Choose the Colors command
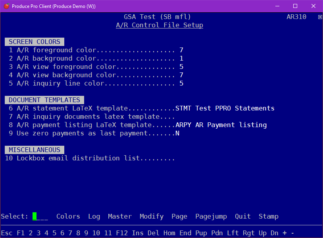 tap(68, 217)
